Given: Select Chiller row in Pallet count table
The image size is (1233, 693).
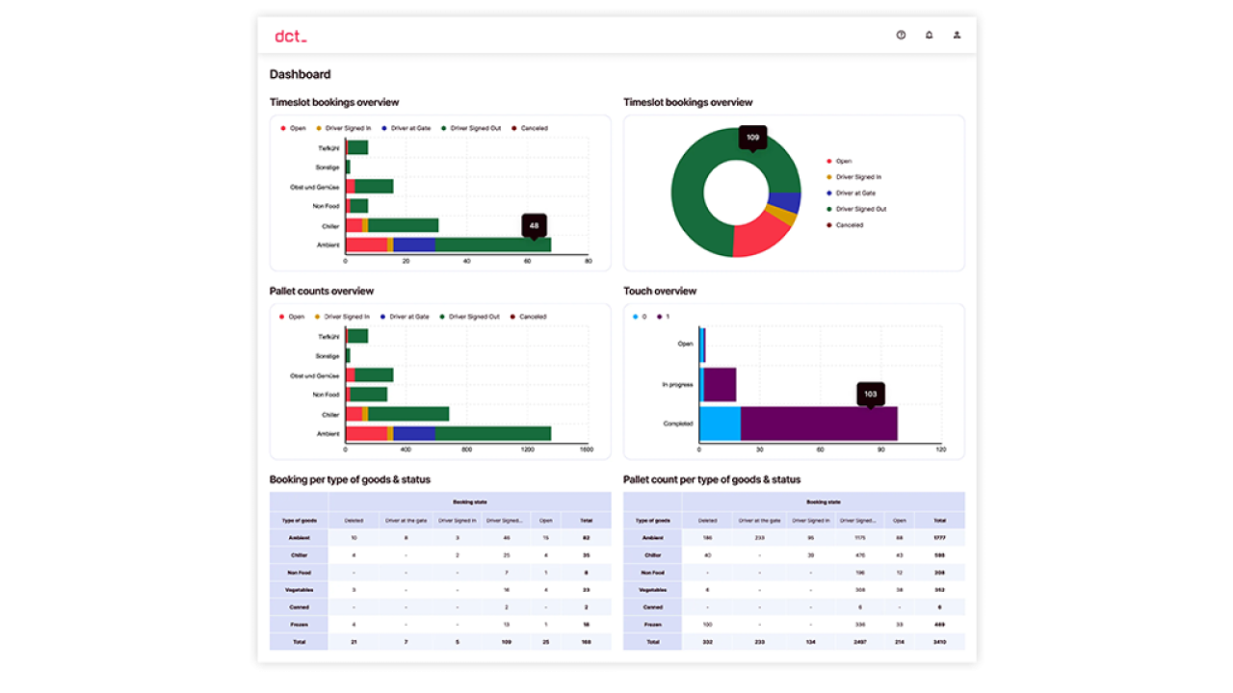Looking at the screenshot, I should point(652,555).
